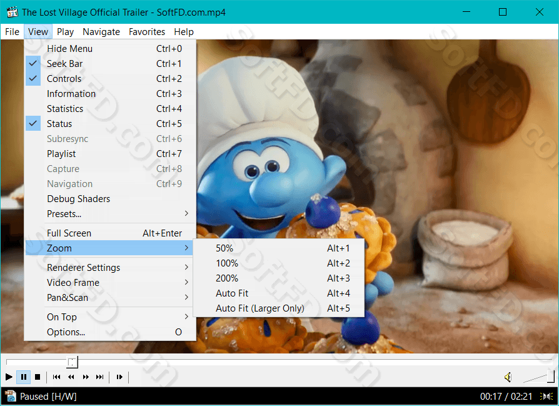Enable the Information panel
Viewport: 559px width, 406px height.
point(110,93)
